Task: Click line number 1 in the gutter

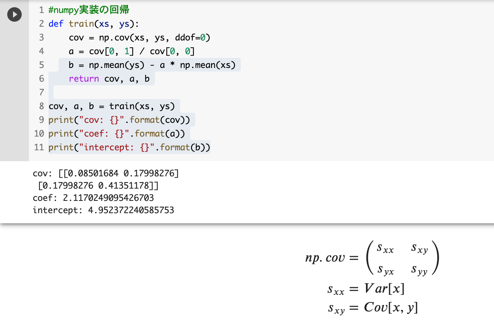Action: 41,10
